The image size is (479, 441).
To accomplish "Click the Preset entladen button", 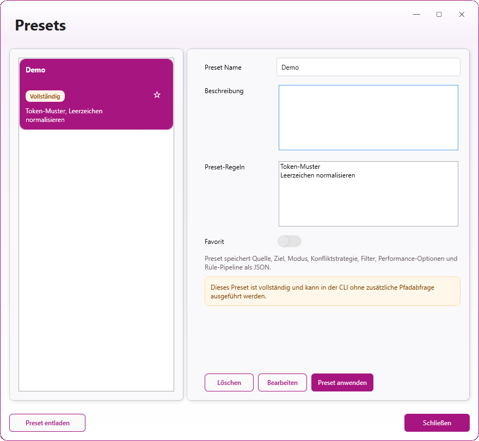I will coord(47,423).
